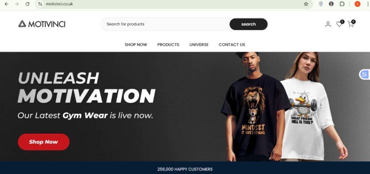Open the PRODUCTS menu item

(x=168, y=44)
